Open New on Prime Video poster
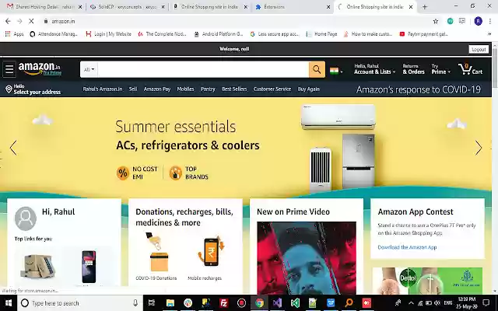This screenshot has width=498, height=311. (307, 257)
